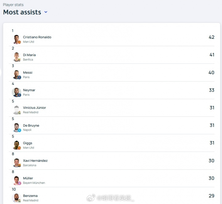Click Neymar's assist count of 33
Viewport: 222px width, 204px height.
tap(212, 90)
